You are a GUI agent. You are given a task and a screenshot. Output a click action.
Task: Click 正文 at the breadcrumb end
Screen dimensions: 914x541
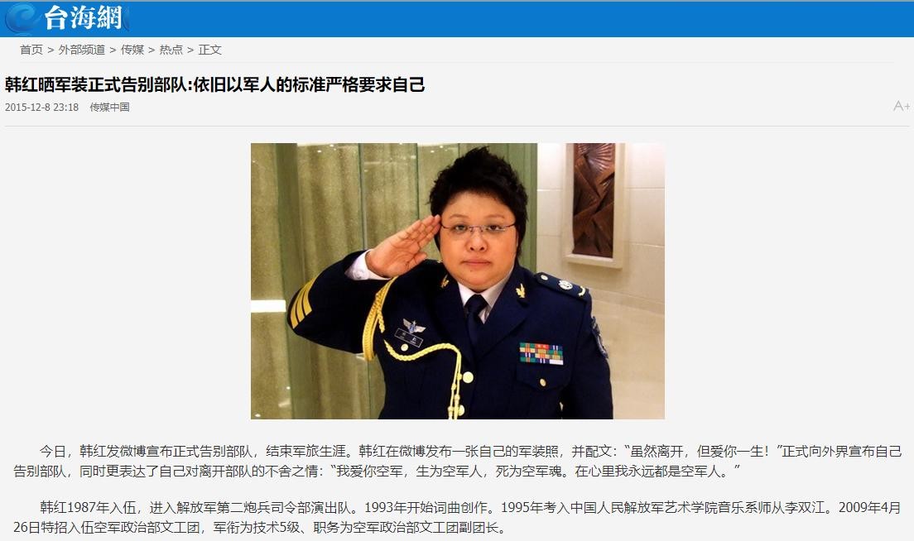pyautogui.click(x=209, y=50)
